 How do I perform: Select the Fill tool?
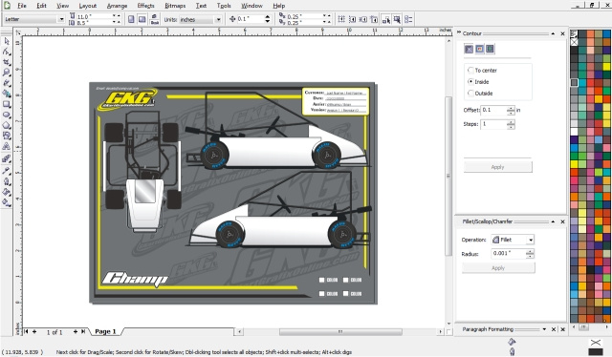(x=7, y=192)
